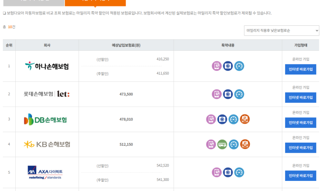Click 인터넷 바로가입 for KB손해보험
The image size is (323, 191).
(x=300, y=147)
